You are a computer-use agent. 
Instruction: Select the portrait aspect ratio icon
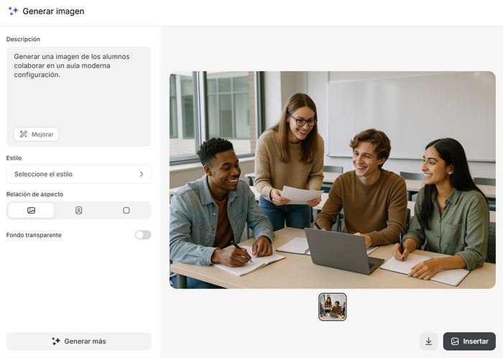[79, 211]
